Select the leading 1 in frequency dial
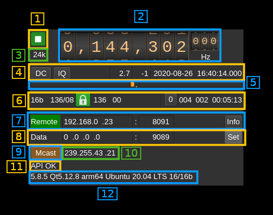 [96, 47]
